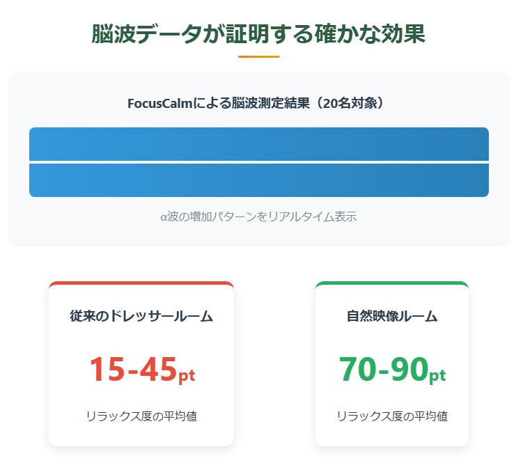
Task: Select the green 70-90 score value
Action: coord(383,370)
